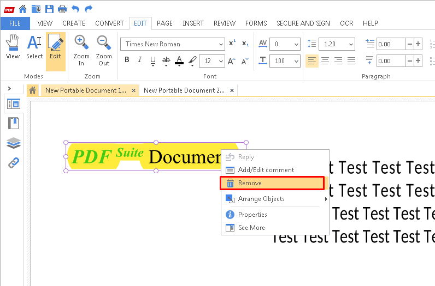This screenshot has height=286, width=435.
Task: Open the SECURE AND SIGN tab
Action: 303,23
